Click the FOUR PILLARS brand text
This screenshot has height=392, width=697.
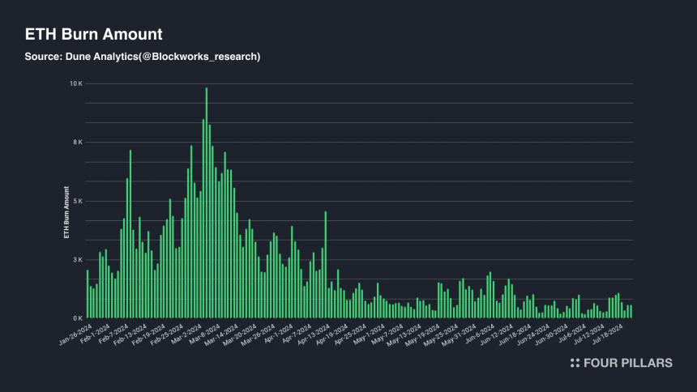tap(627, 363)
